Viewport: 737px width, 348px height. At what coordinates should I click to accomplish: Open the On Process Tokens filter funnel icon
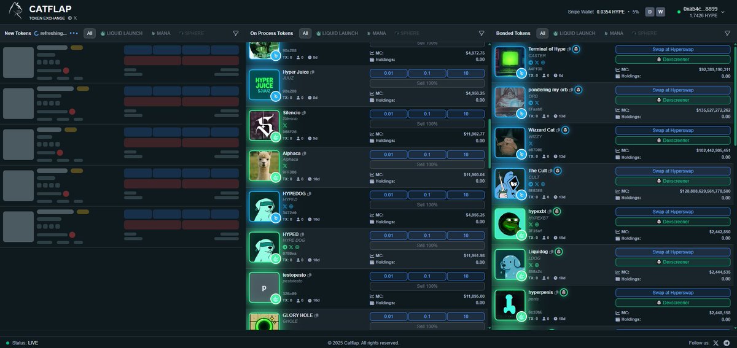[482, 33]
